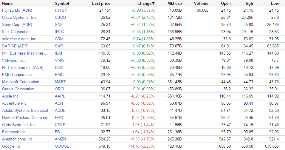The height and width of the screenshot is (150, 285).
Task: Open the Fujitsu Ltd (ADR) link
Action: (x=17, y=10)
